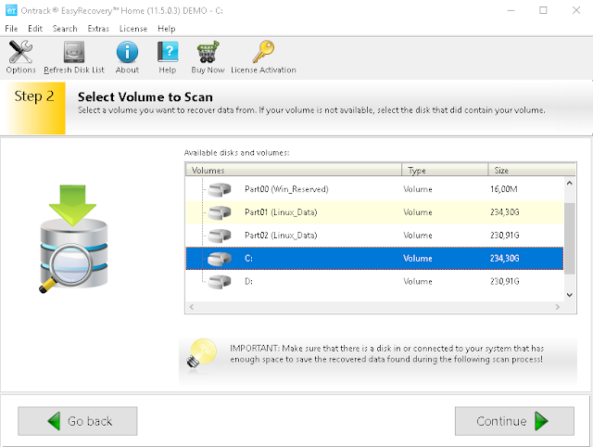Select the C: volume row

[x=374, y=259]
